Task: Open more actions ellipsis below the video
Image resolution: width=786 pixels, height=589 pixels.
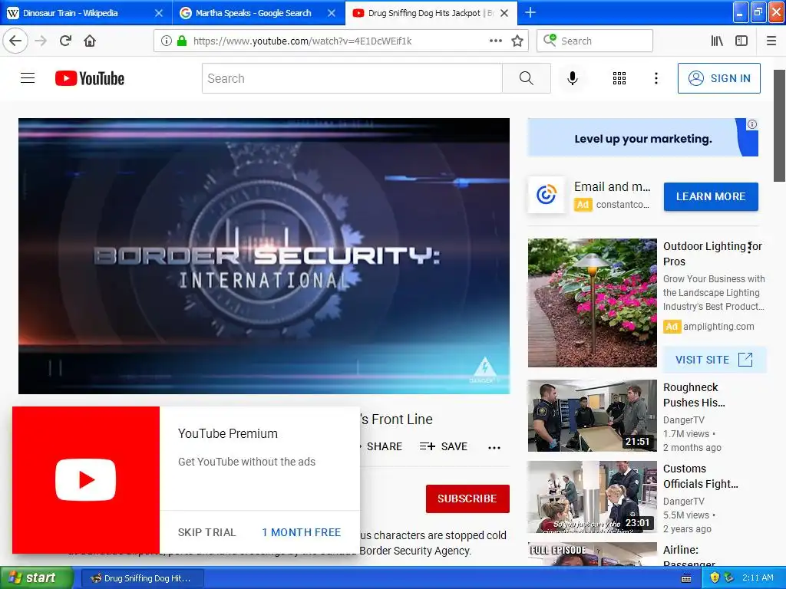Action: click(x=494, y=448)
